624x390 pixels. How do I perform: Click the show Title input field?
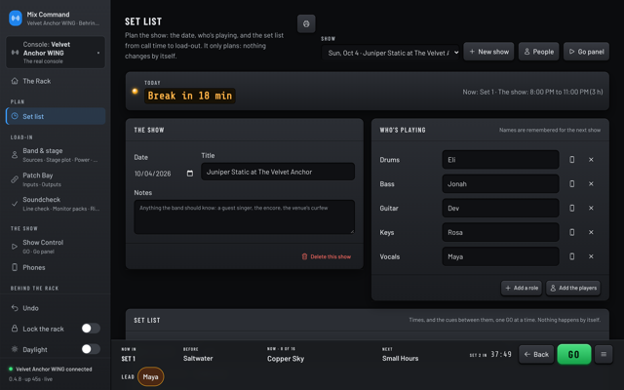(278, 172)
